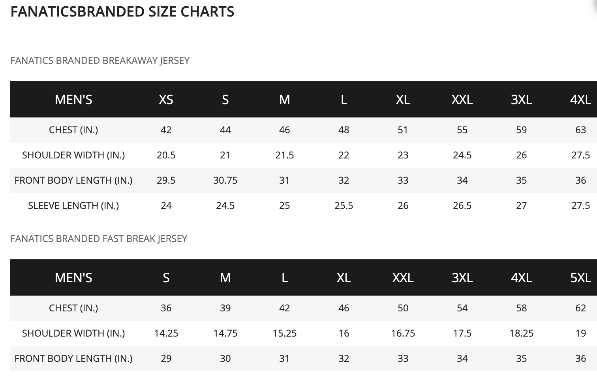Select the XS column header in Breakaway table
Viewport: 597px width, 376px height.
click(x=166, y=100)
